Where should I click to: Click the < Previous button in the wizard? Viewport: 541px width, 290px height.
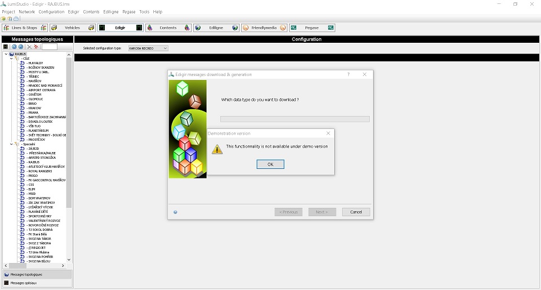coord(289,212)
